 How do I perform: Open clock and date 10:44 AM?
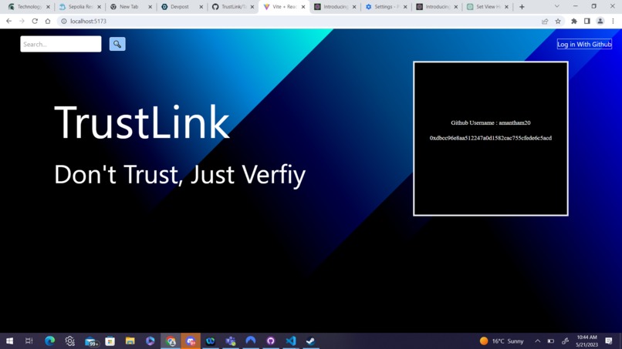[587, 341]
